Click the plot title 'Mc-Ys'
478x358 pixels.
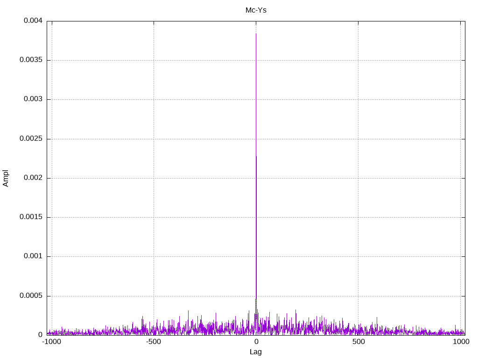click(256, 10)
